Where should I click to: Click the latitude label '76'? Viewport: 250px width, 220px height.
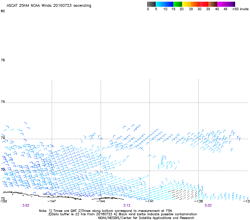[3, 102]
